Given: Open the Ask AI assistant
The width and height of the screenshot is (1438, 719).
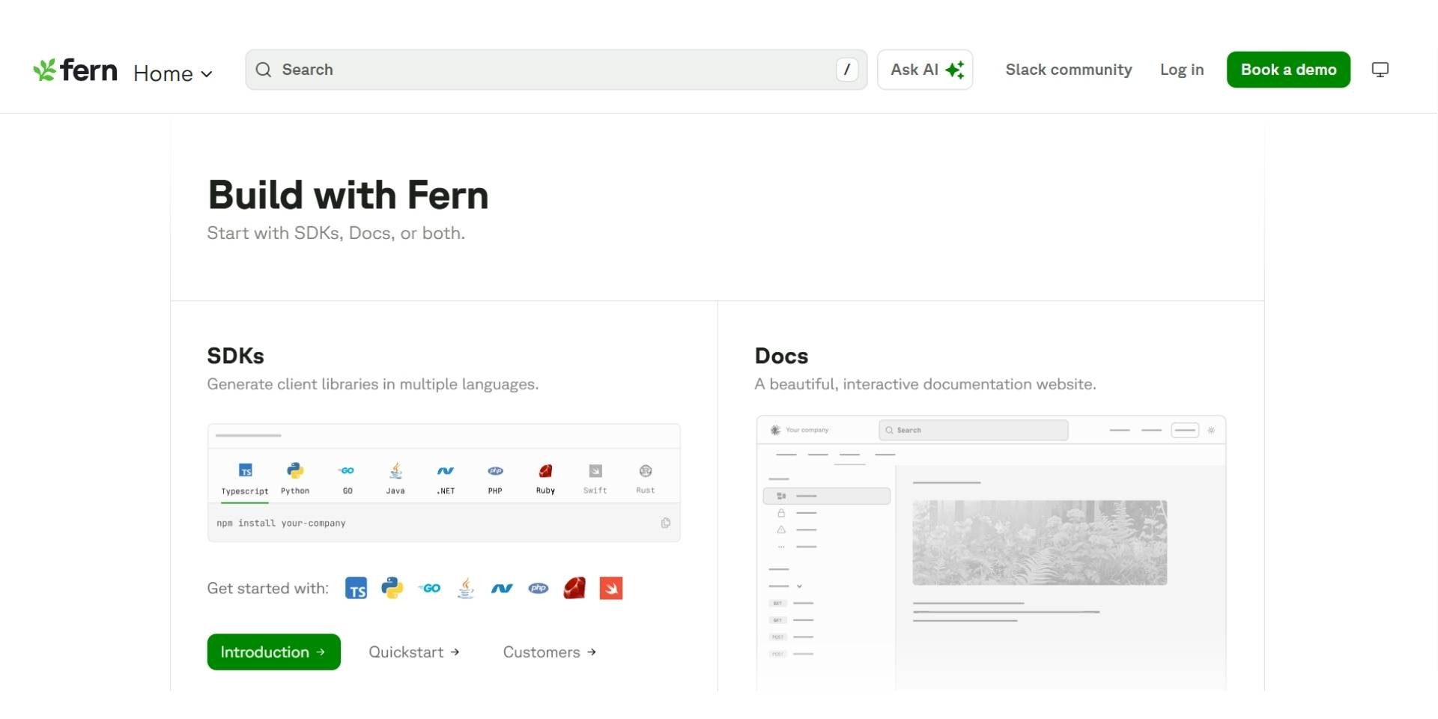Looking at the screenshot, I should 924,69.
